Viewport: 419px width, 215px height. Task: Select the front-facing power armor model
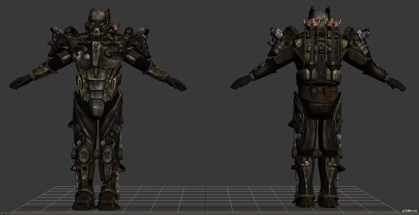[98, 109]
